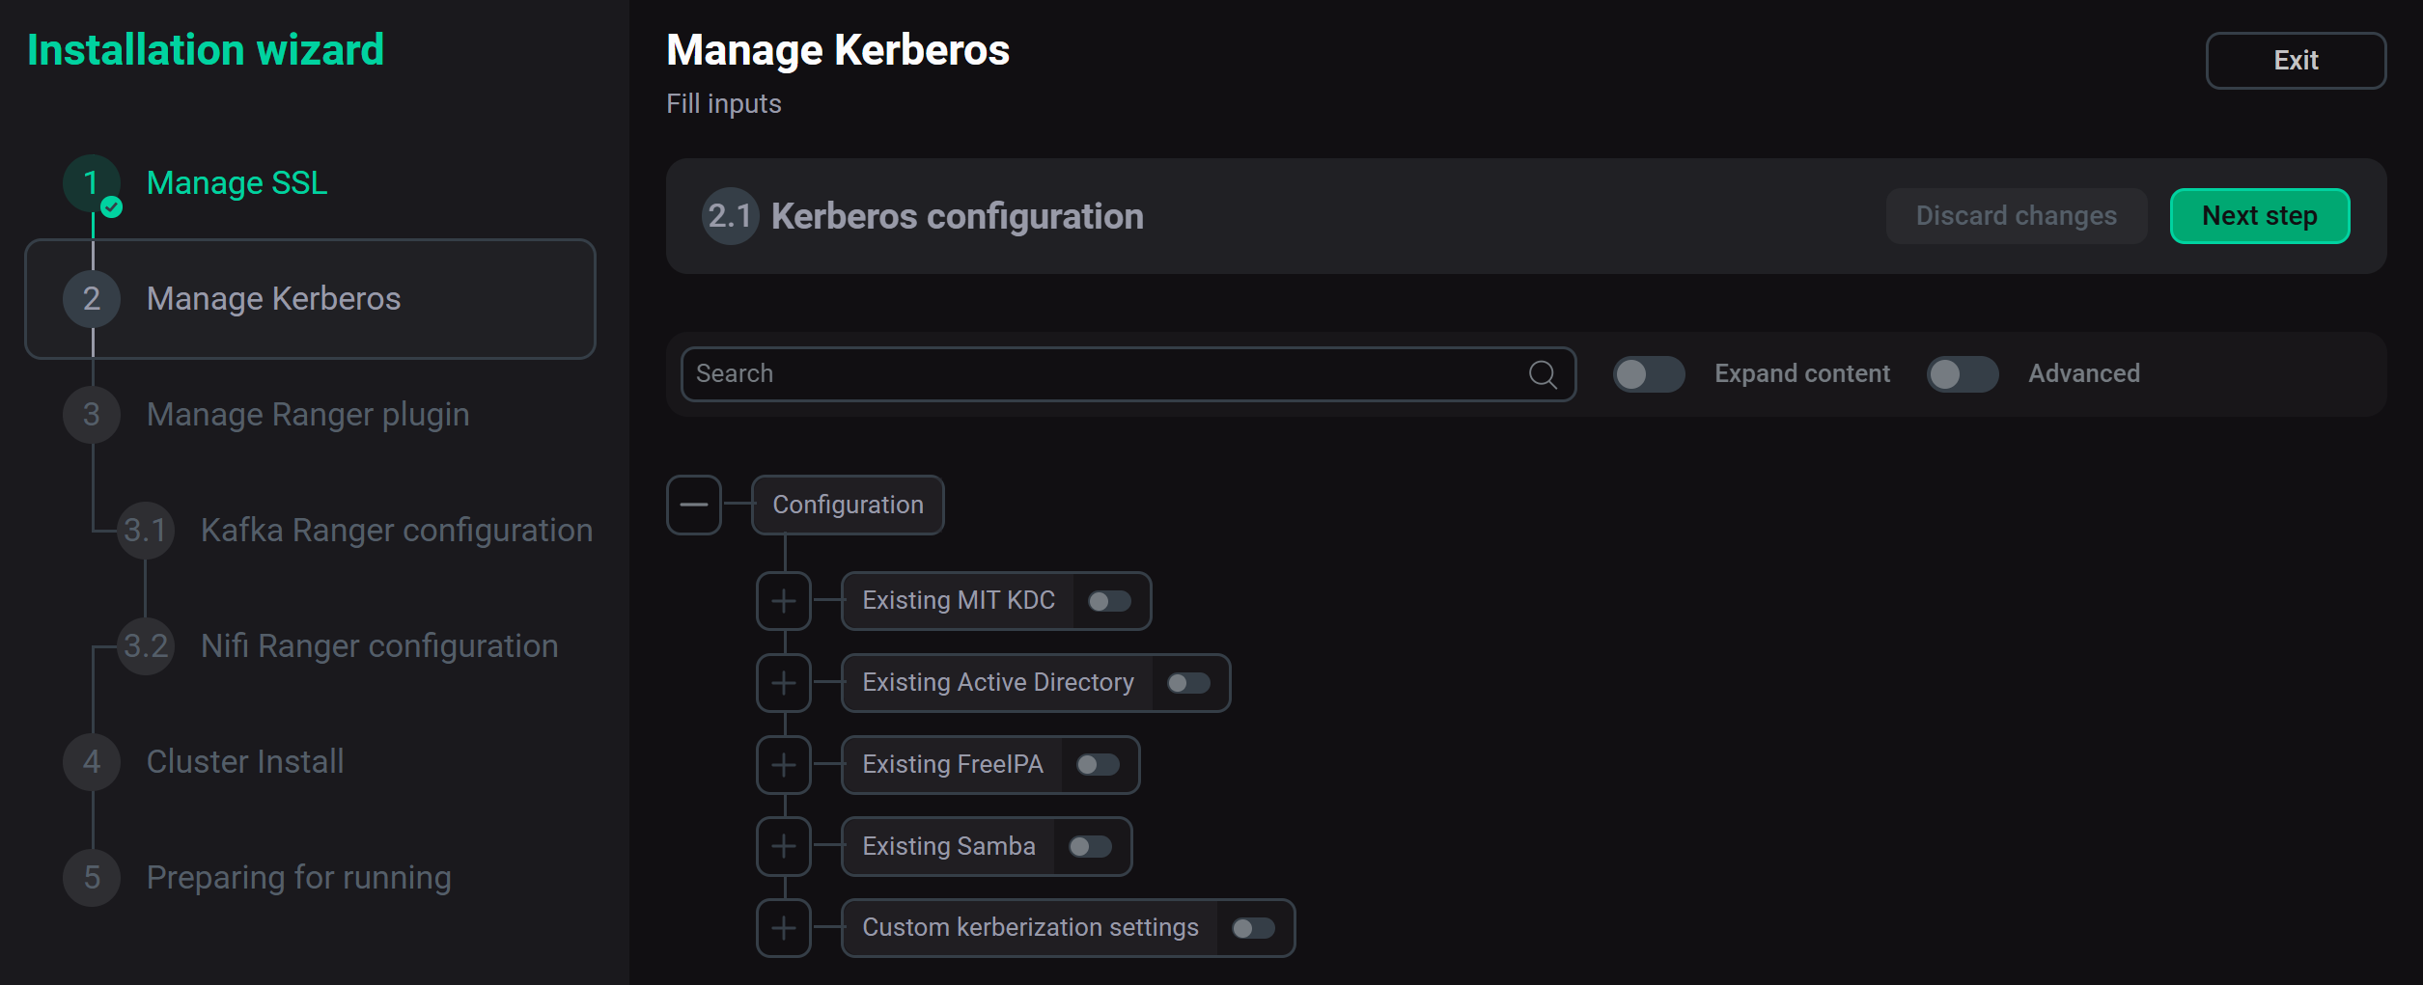Collapse the Configuration tree node
Screen dimensions: 2423x985
click(693, 505)
